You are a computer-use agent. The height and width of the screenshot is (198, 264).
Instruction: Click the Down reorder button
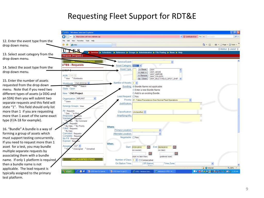(x=144, y=79)
